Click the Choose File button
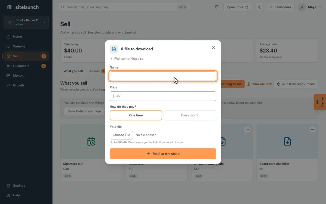This screenshot has width=326, height=204. (121, 135)
